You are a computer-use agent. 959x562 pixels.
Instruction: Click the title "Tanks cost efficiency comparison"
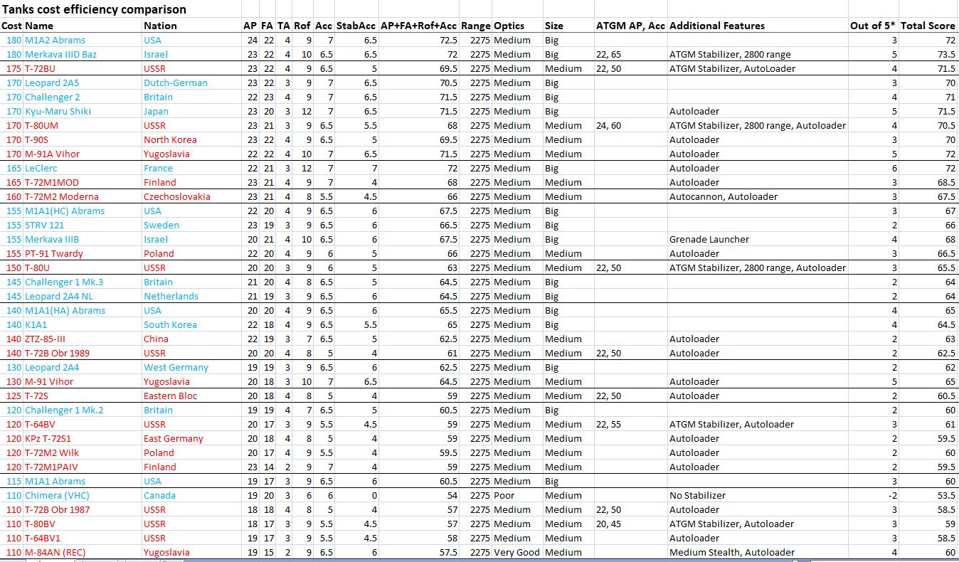tap(94, 10)
